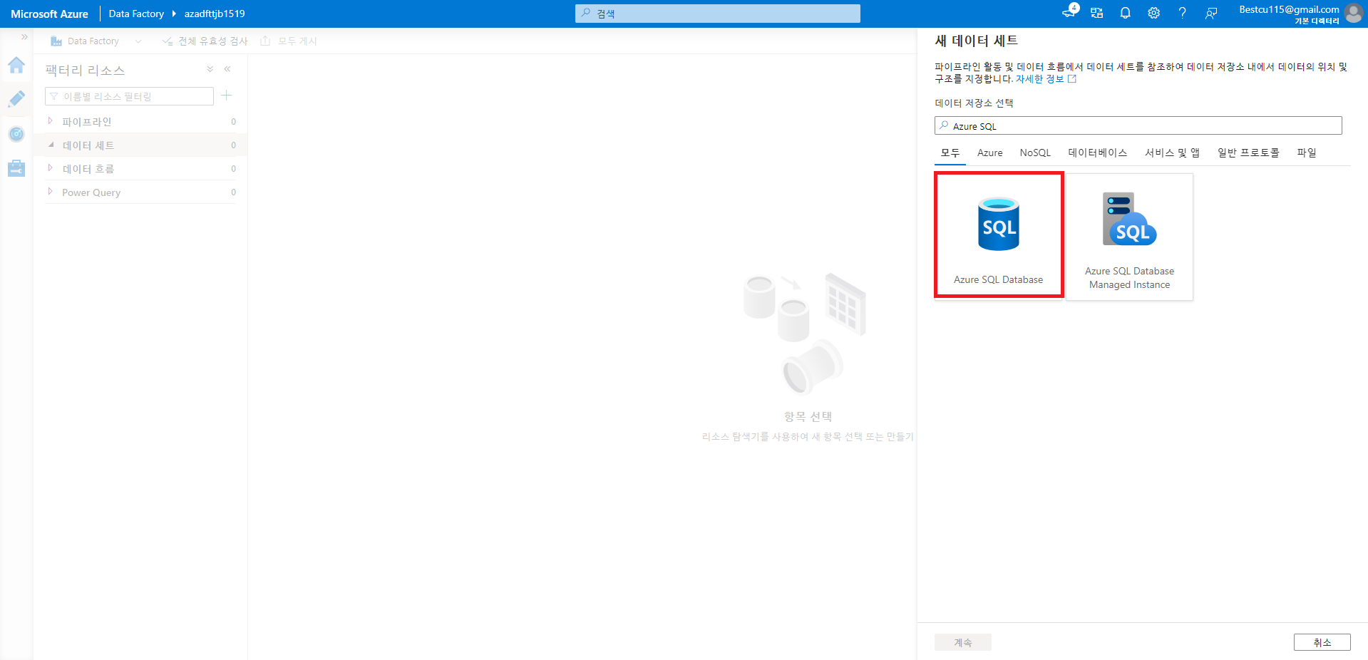Open the settings gear icon
The height and width of the screenshot is (660, 1368).
click(1154, 13)
